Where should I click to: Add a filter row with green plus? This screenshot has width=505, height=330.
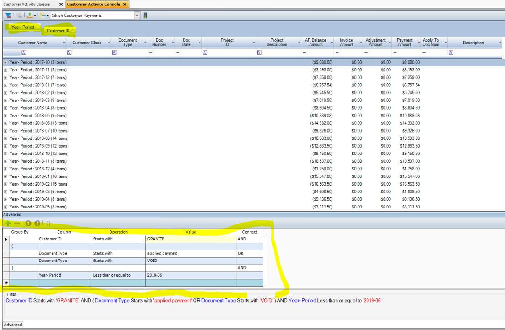(x=8, y=224)
